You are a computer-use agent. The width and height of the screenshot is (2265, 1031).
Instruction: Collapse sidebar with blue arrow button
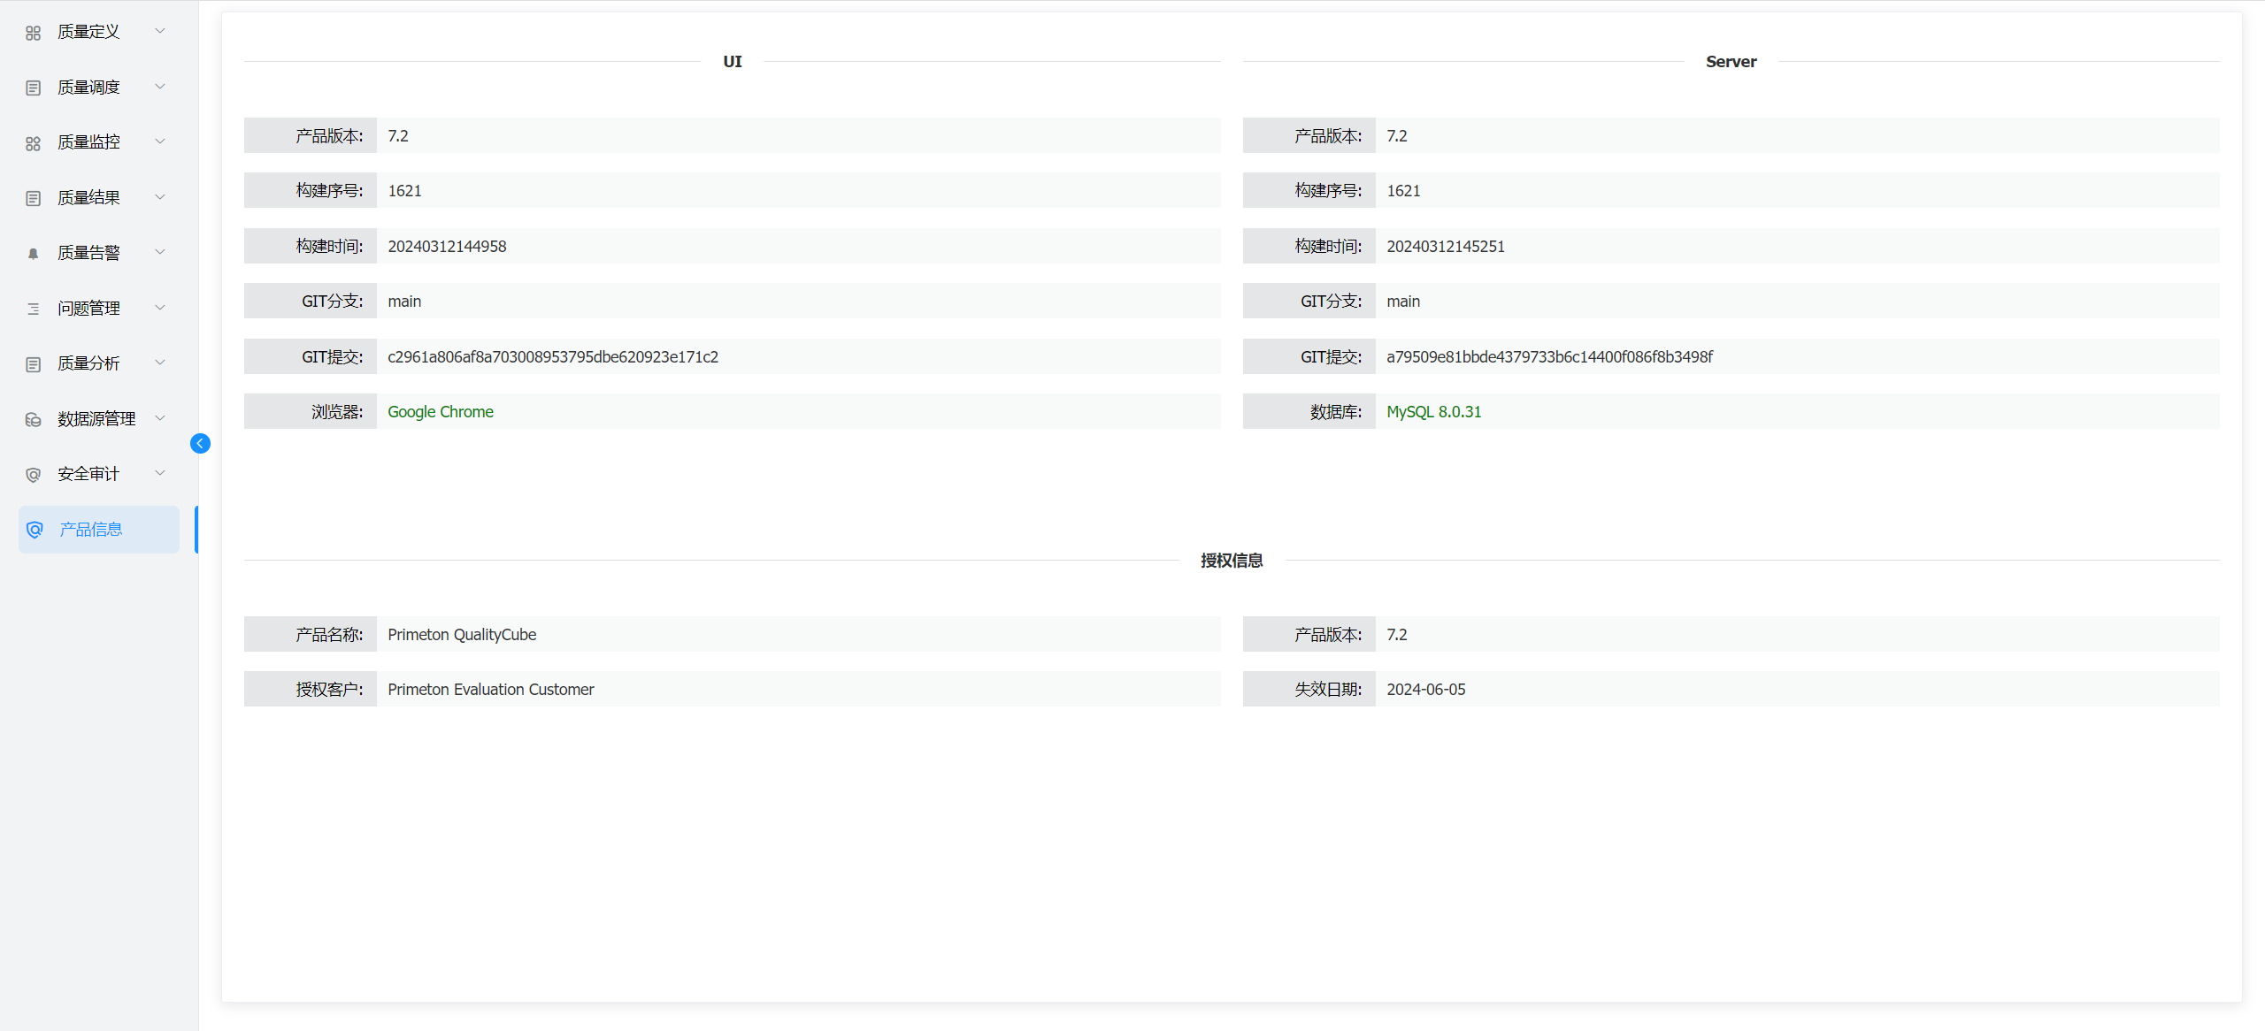[200, 443]
